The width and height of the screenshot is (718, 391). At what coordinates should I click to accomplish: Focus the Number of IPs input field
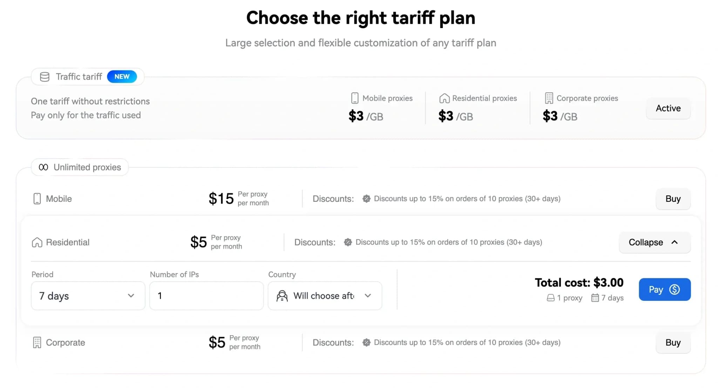point(206,296)
